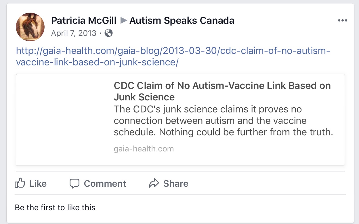Click the curved arrow Share icon
The width and height of the screenshot is (359, 224).
154,183
